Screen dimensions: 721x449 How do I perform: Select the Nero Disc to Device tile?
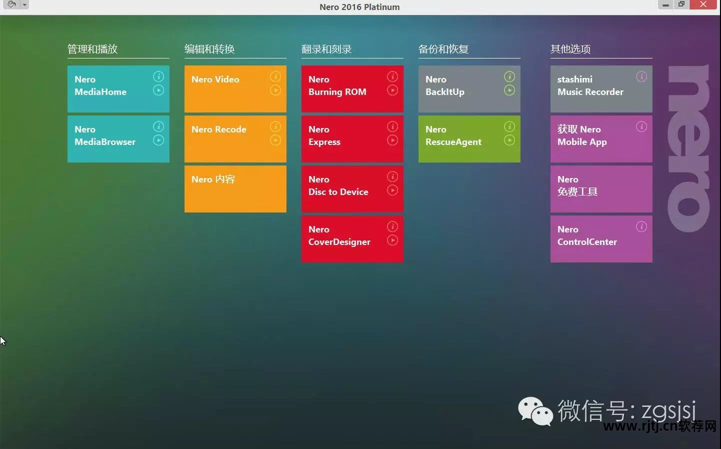click(352, 189)
